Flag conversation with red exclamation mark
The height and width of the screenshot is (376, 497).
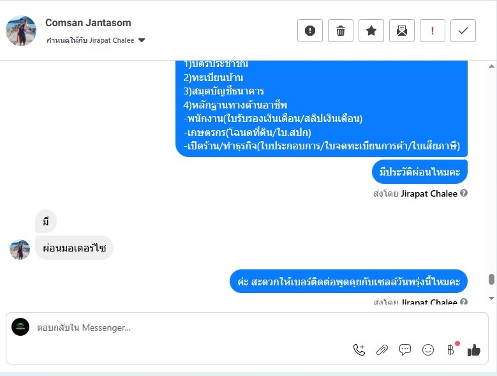pos(433,31)
